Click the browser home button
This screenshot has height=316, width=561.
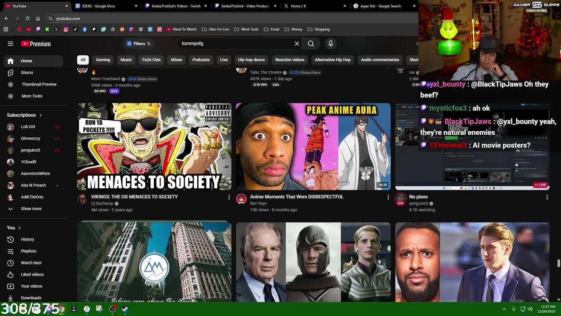point(38,18)
